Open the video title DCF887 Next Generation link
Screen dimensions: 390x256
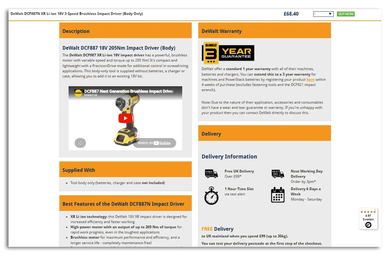point(129,91)
